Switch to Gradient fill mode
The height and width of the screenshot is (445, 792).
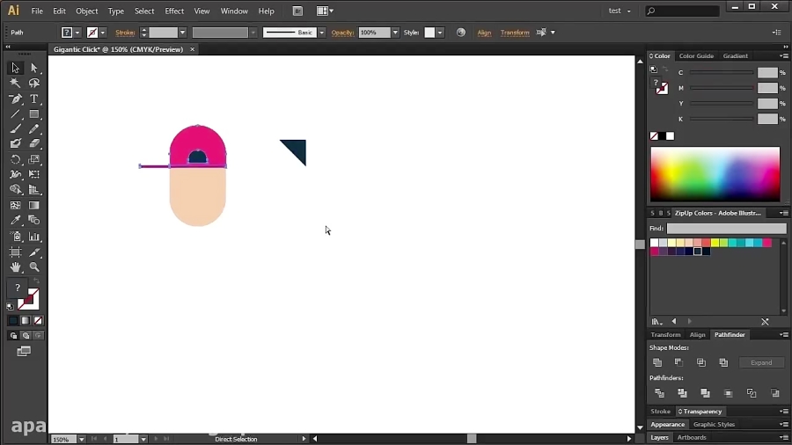click(x=26, y=320)
